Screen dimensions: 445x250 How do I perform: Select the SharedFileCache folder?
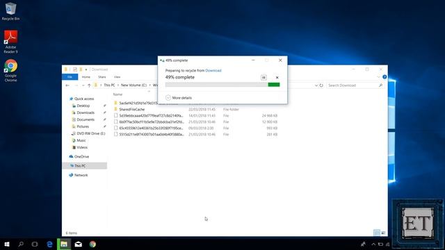131,110
